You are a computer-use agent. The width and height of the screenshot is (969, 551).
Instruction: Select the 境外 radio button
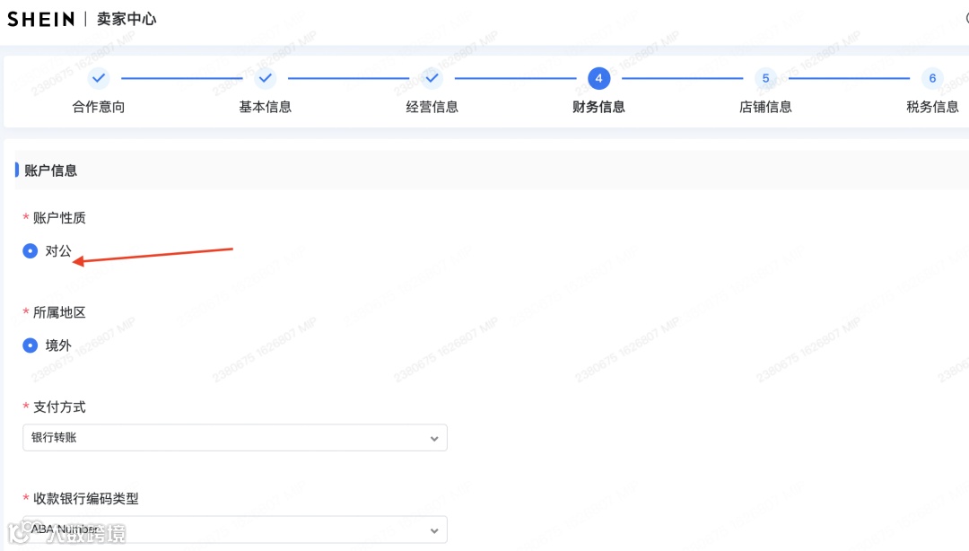point(30,345)
